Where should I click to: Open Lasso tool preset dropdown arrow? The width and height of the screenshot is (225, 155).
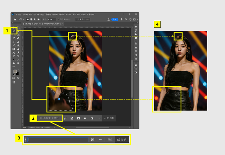[23, 19]
